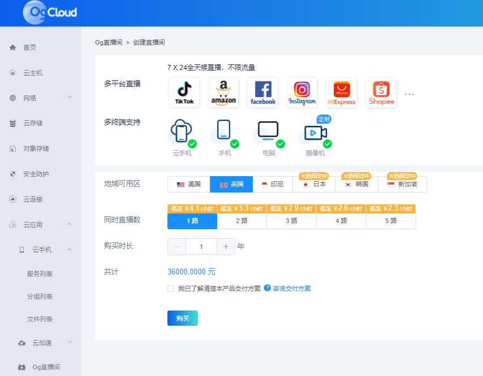Select the Shopee platform icon
Image resolution: width=483 pixels, height=376 pixels.
[x=381, y=93]
